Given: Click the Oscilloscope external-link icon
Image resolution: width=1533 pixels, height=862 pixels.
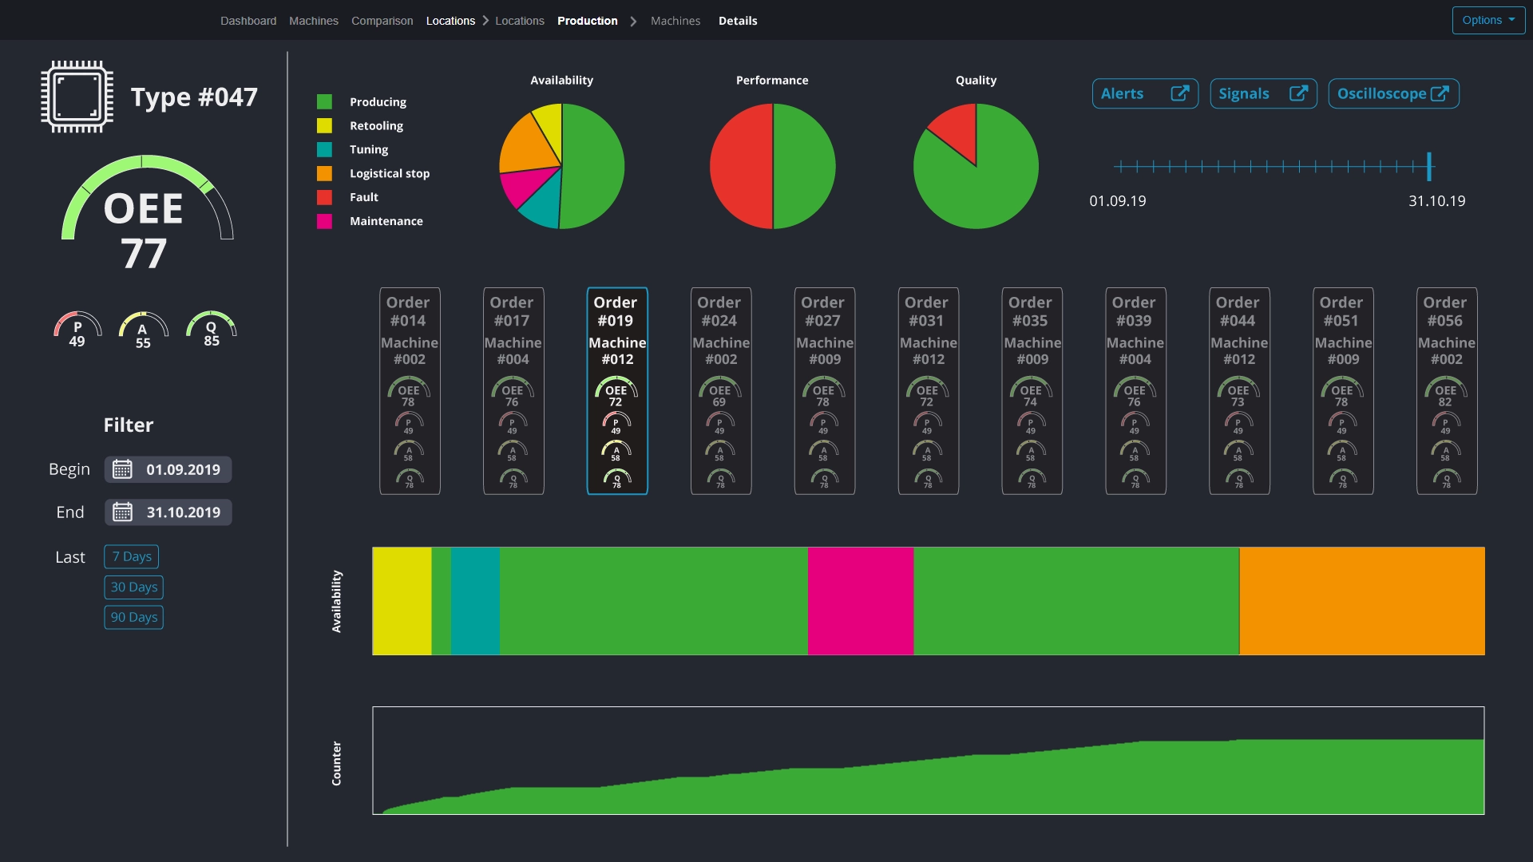Looking at the screenshot, I should click(x=1440, y=93).
